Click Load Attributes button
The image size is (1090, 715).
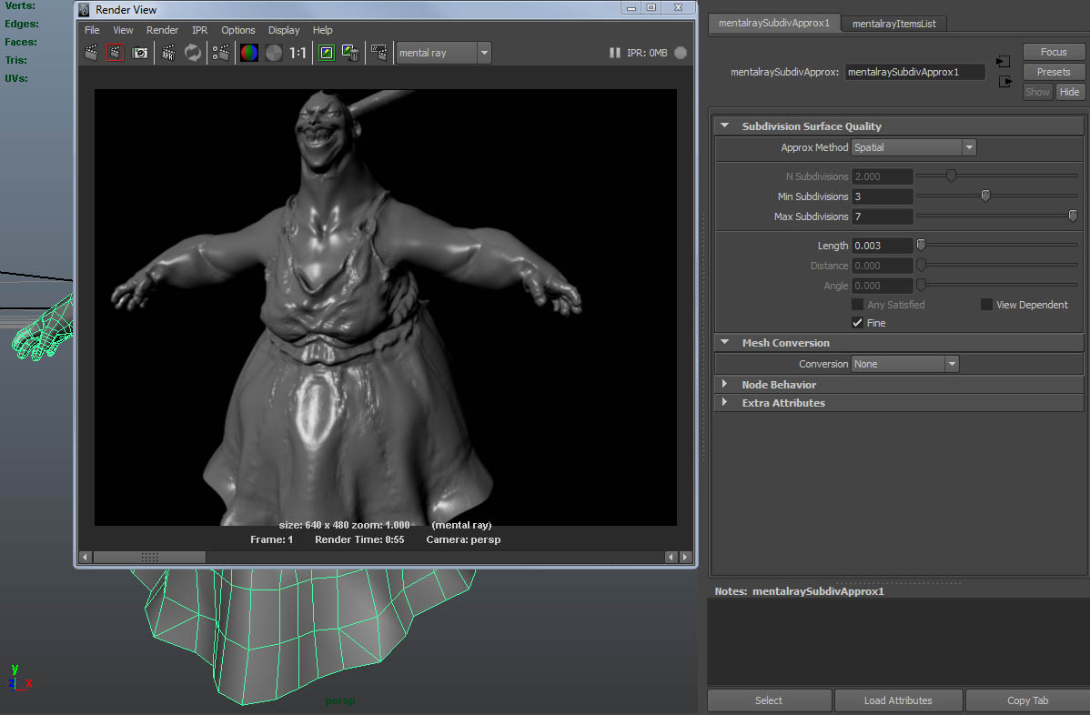pos(898,700)
